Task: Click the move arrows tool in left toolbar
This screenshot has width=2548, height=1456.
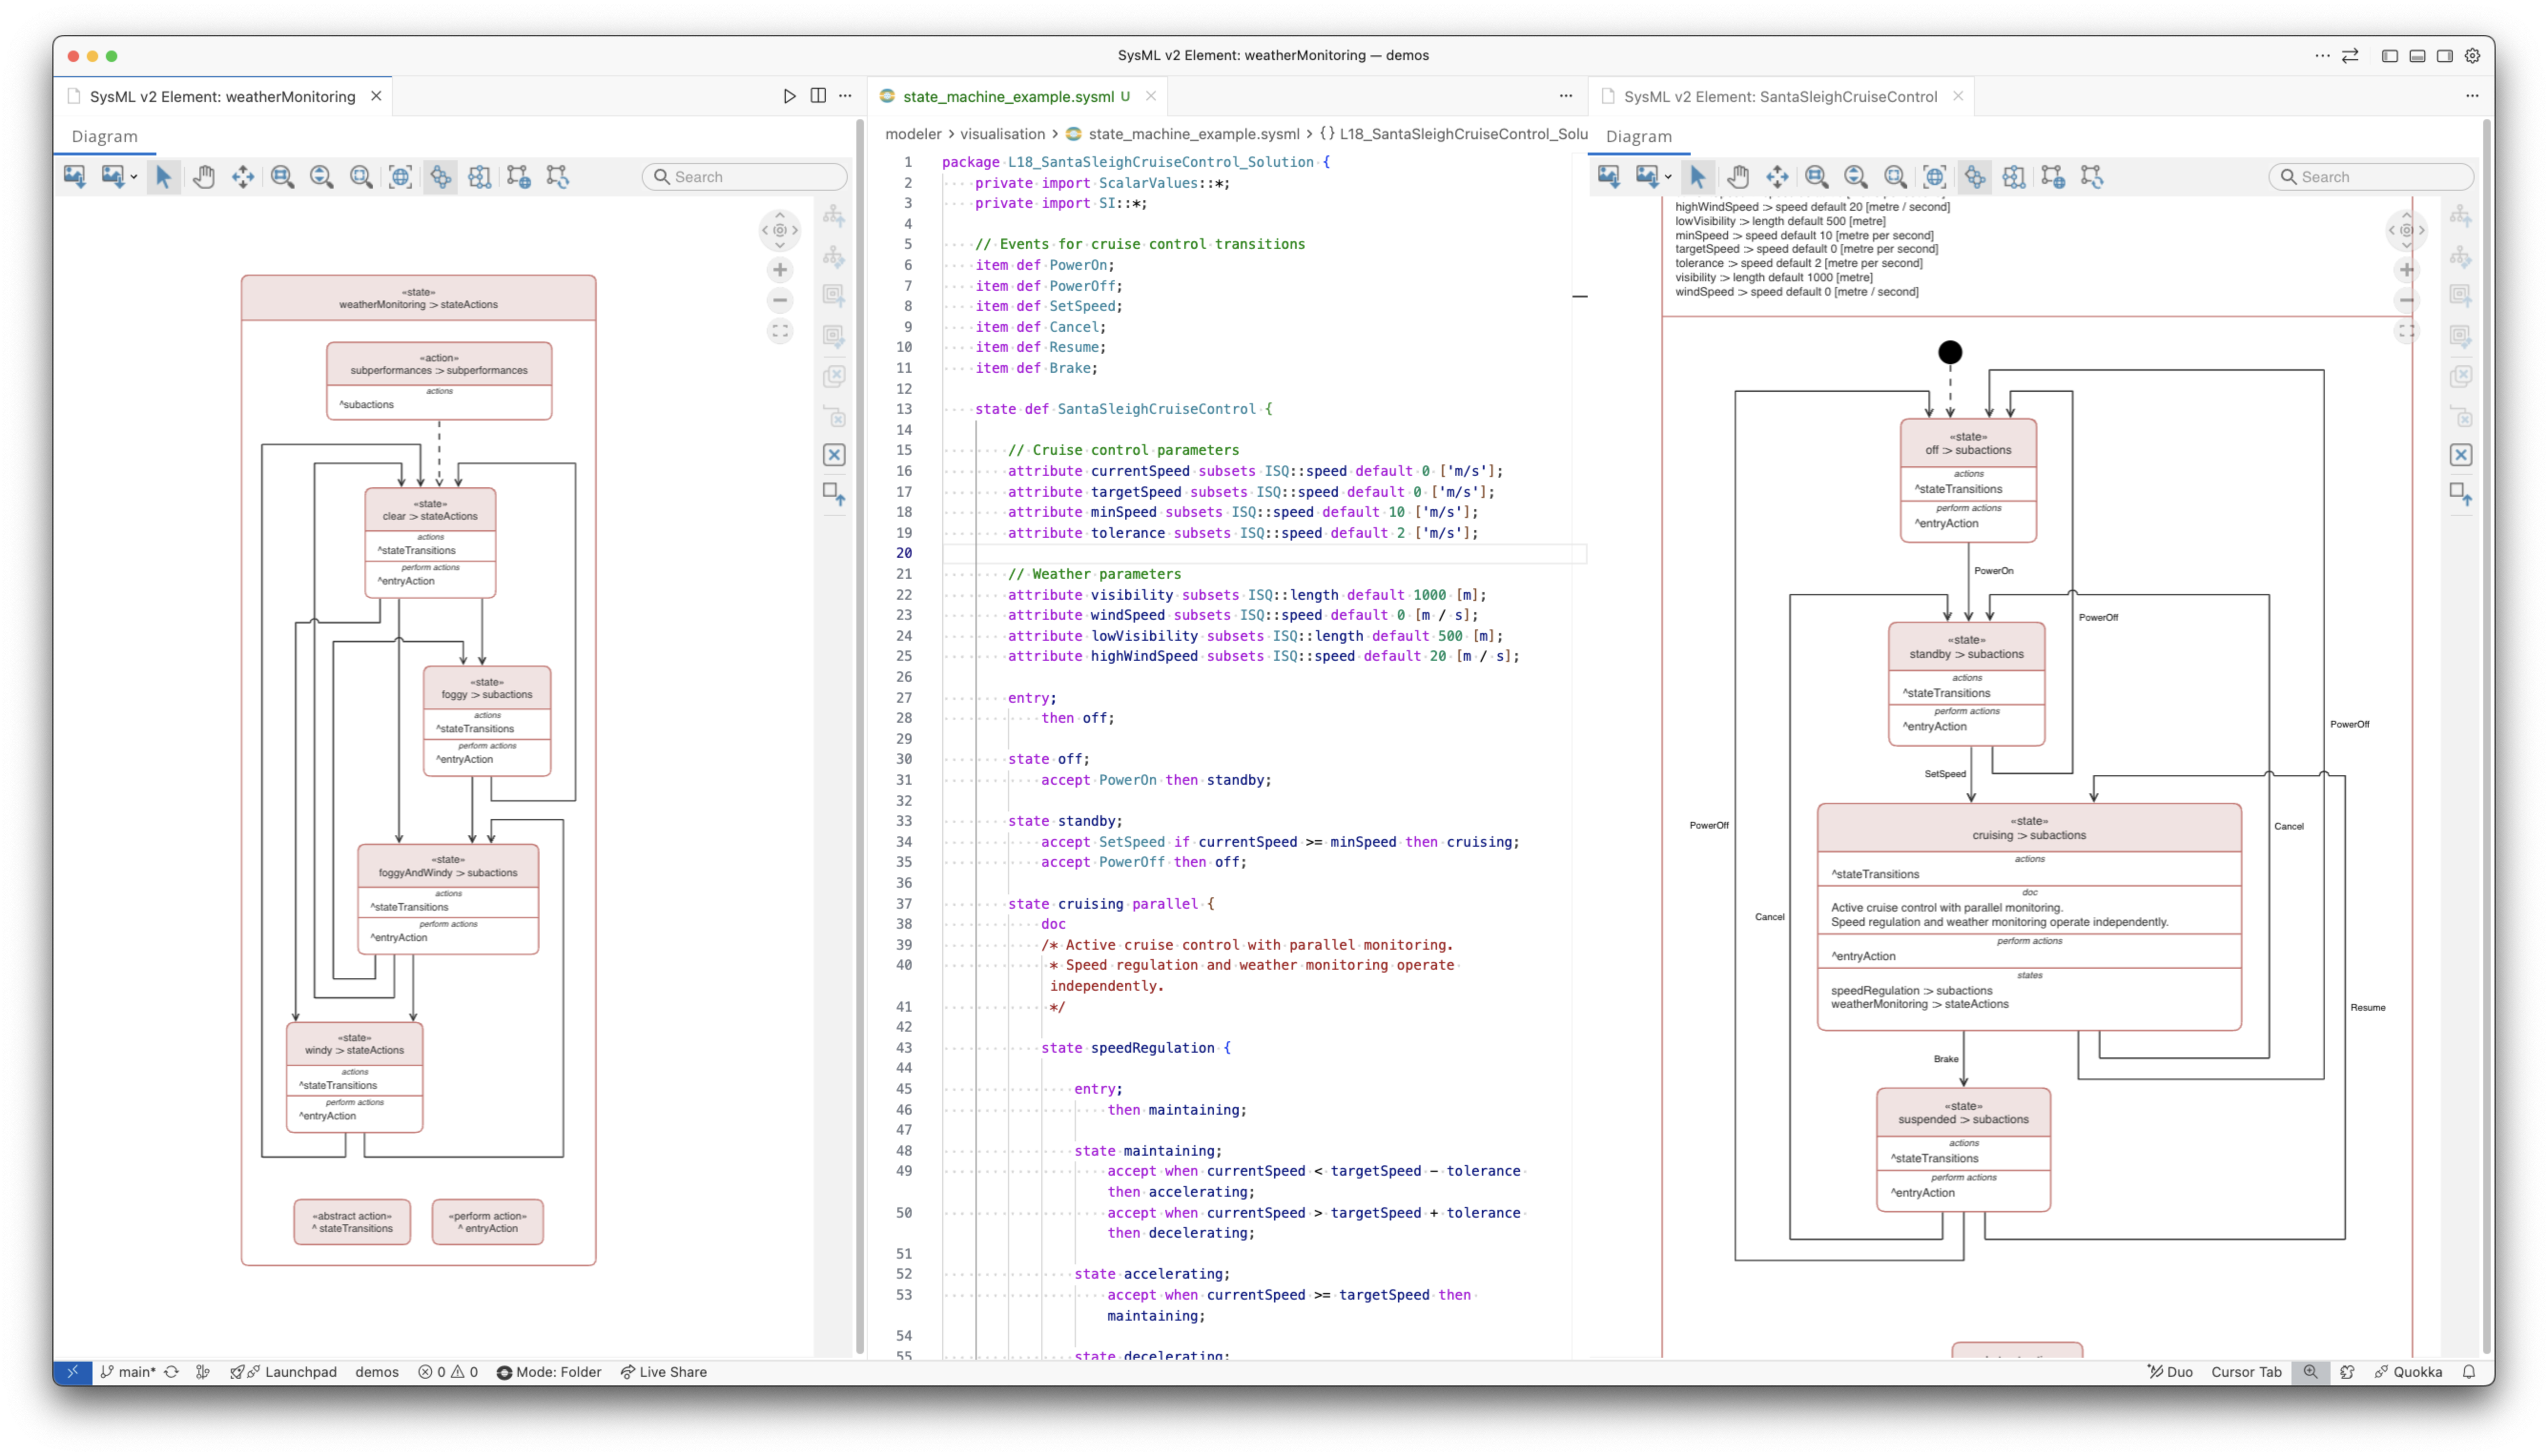Action: point(243,177)
